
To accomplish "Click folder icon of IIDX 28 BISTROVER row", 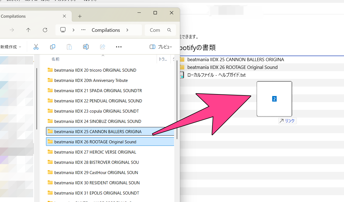I will coord(50,162).
